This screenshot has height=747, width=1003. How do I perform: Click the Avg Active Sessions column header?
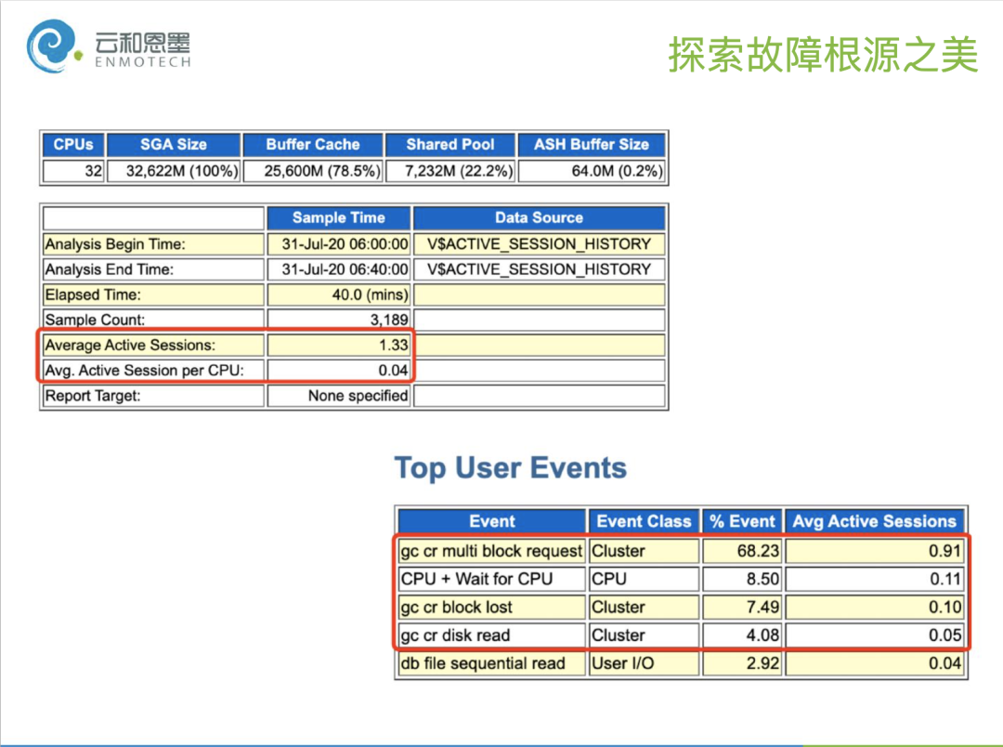875,521
